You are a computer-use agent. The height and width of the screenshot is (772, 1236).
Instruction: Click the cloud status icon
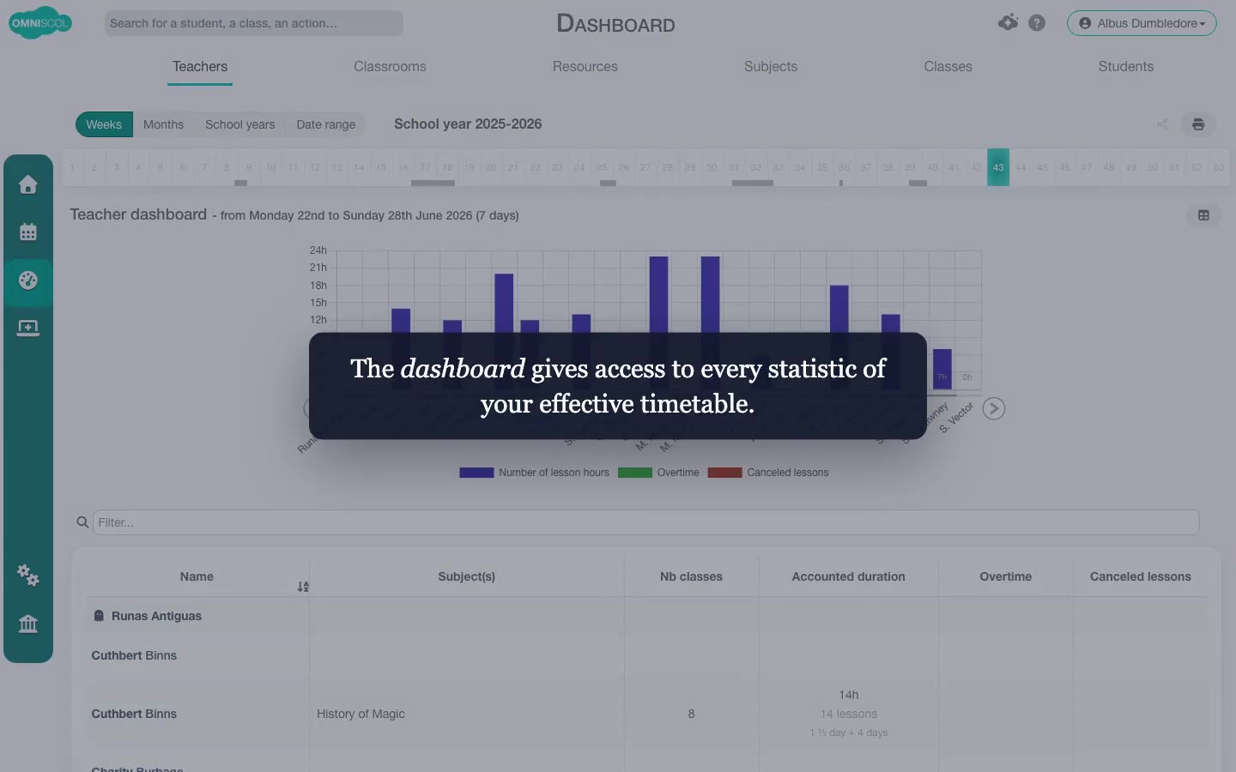(x=1009, y=22)
